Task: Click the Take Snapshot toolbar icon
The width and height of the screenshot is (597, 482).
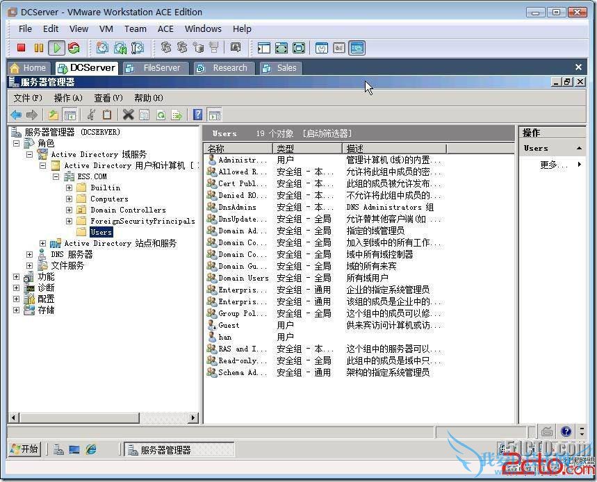Action: [102, 47]
